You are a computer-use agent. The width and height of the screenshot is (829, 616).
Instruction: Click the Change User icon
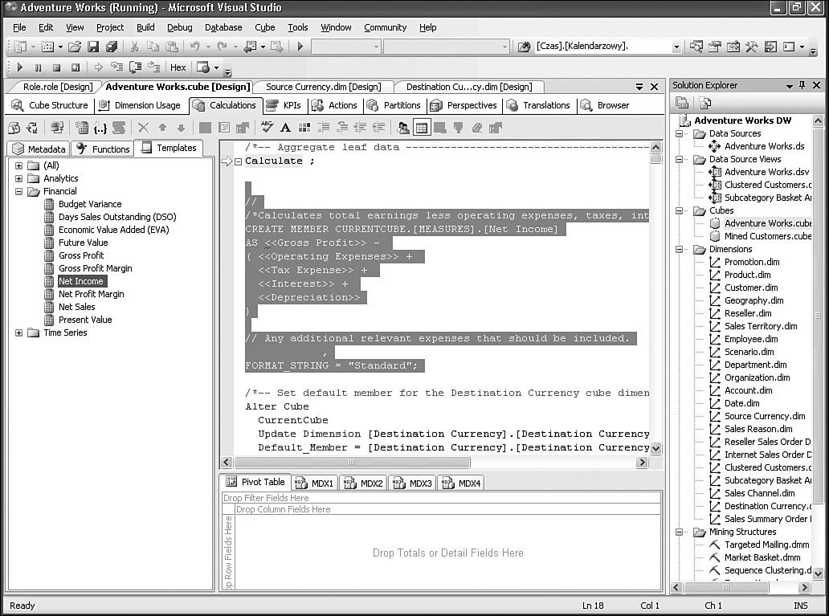[x=403, y=128]
